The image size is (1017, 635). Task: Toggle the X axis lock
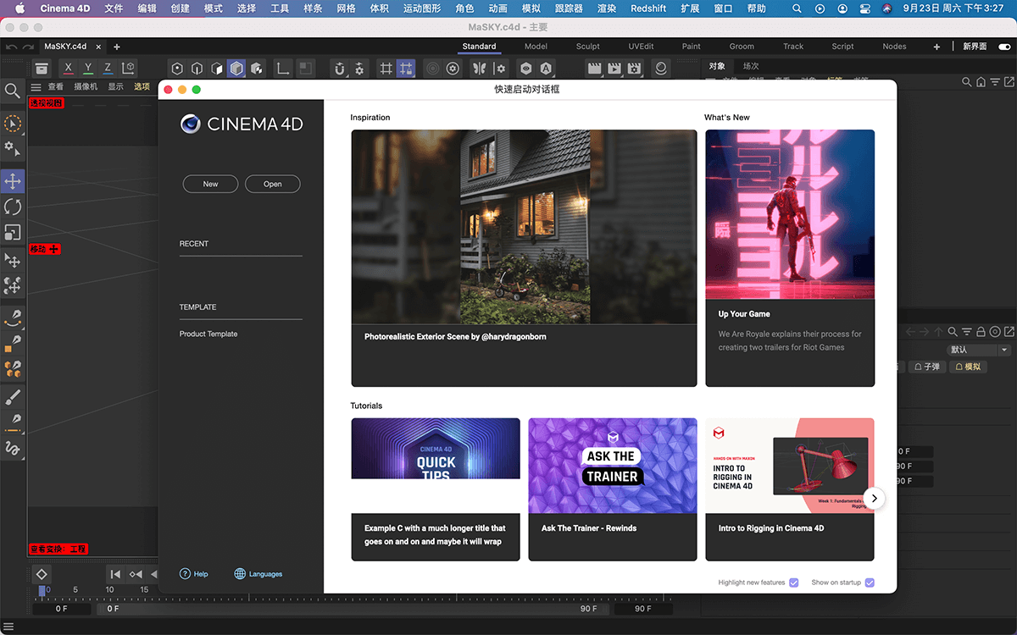[69, 69]
